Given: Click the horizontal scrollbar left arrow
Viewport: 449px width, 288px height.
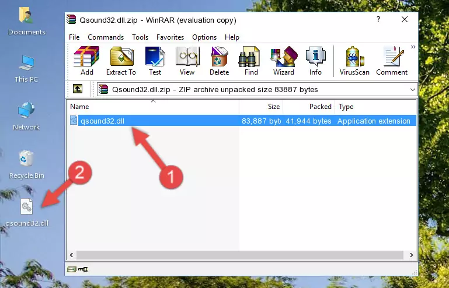Looking at the screenshot, I should click(x=72, y=255).
